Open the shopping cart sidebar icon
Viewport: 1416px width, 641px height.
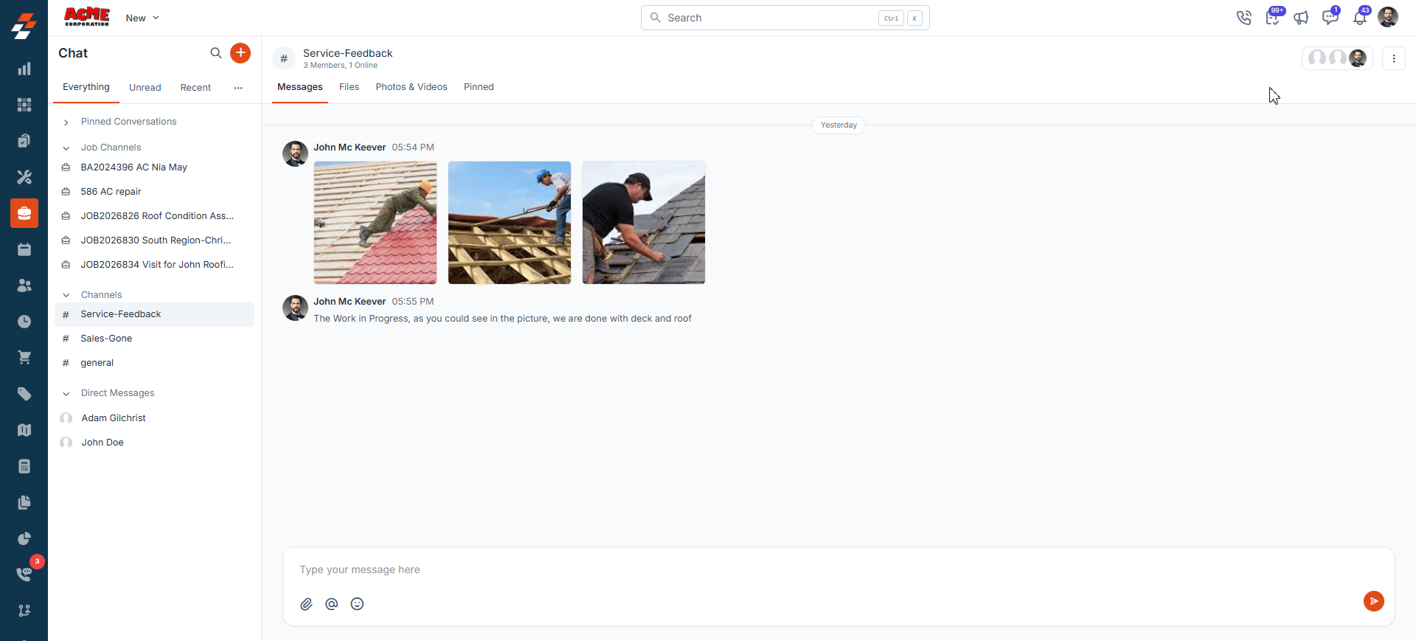click(x=24, y=358)
